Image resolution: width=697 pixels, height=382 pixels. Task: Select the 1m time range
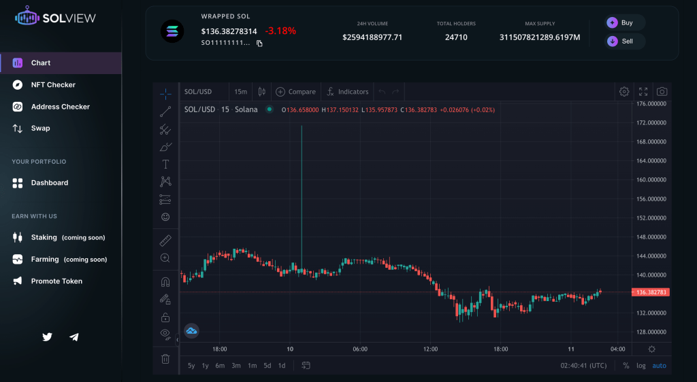click(252, 366)
